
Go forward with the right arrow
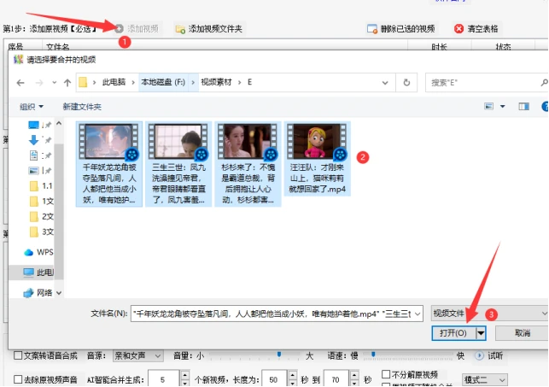pos(39,83)
